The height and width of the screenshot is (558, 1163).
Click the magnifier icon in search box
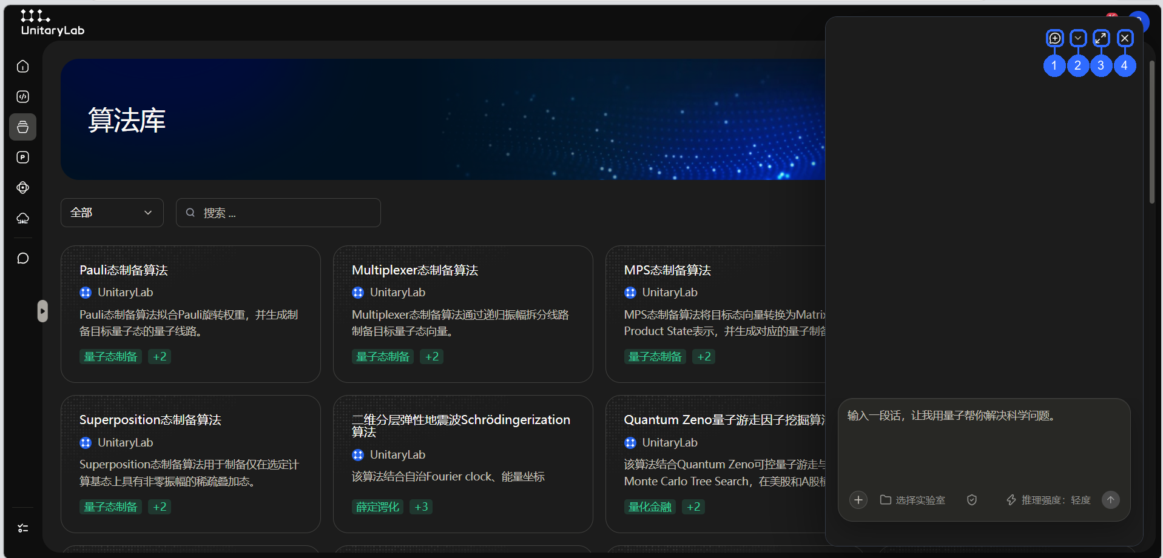(x=190, y=213)
